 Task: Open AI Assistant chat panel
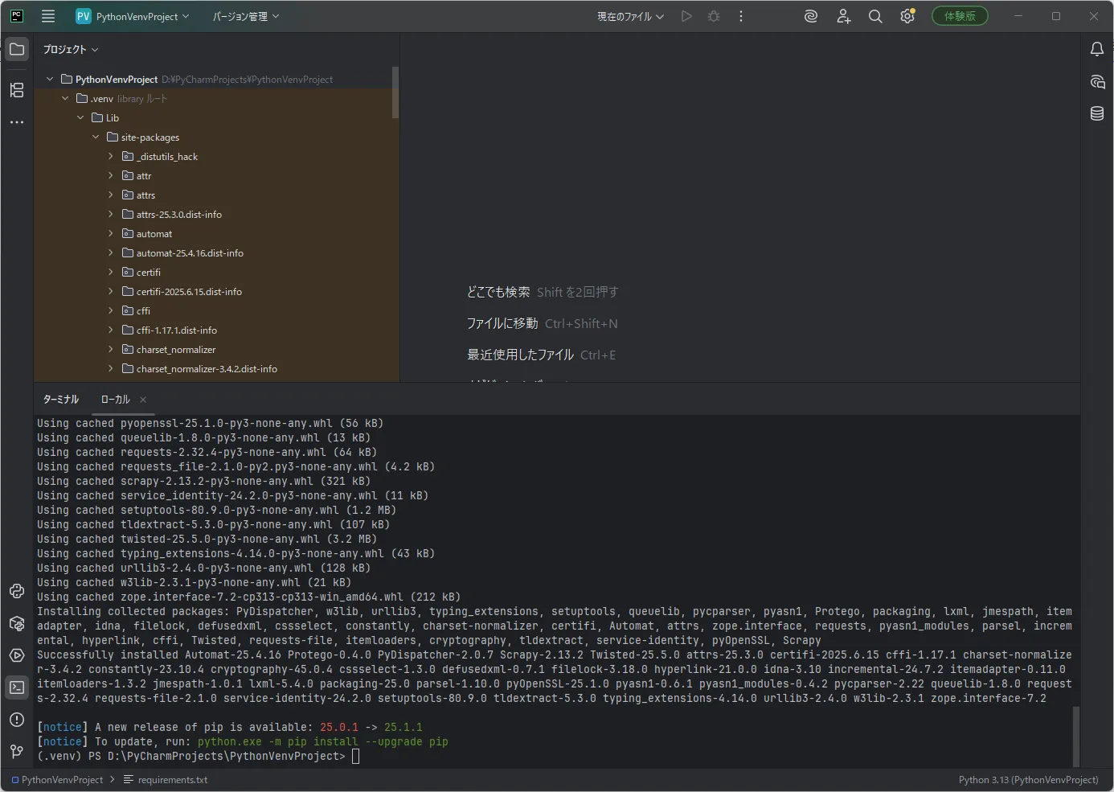(x=1097, y=81)
